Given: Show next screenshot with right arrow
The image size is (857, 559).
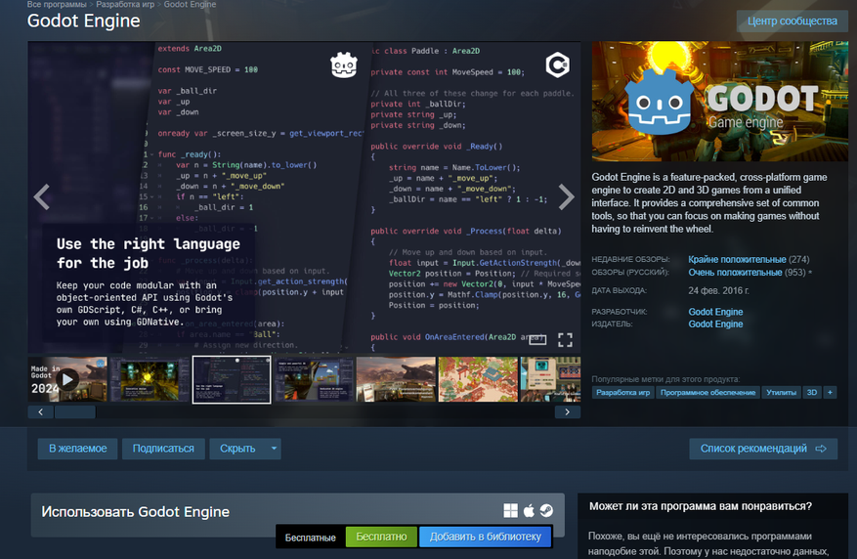Looking at the screenshot, I should click(566, 196).
